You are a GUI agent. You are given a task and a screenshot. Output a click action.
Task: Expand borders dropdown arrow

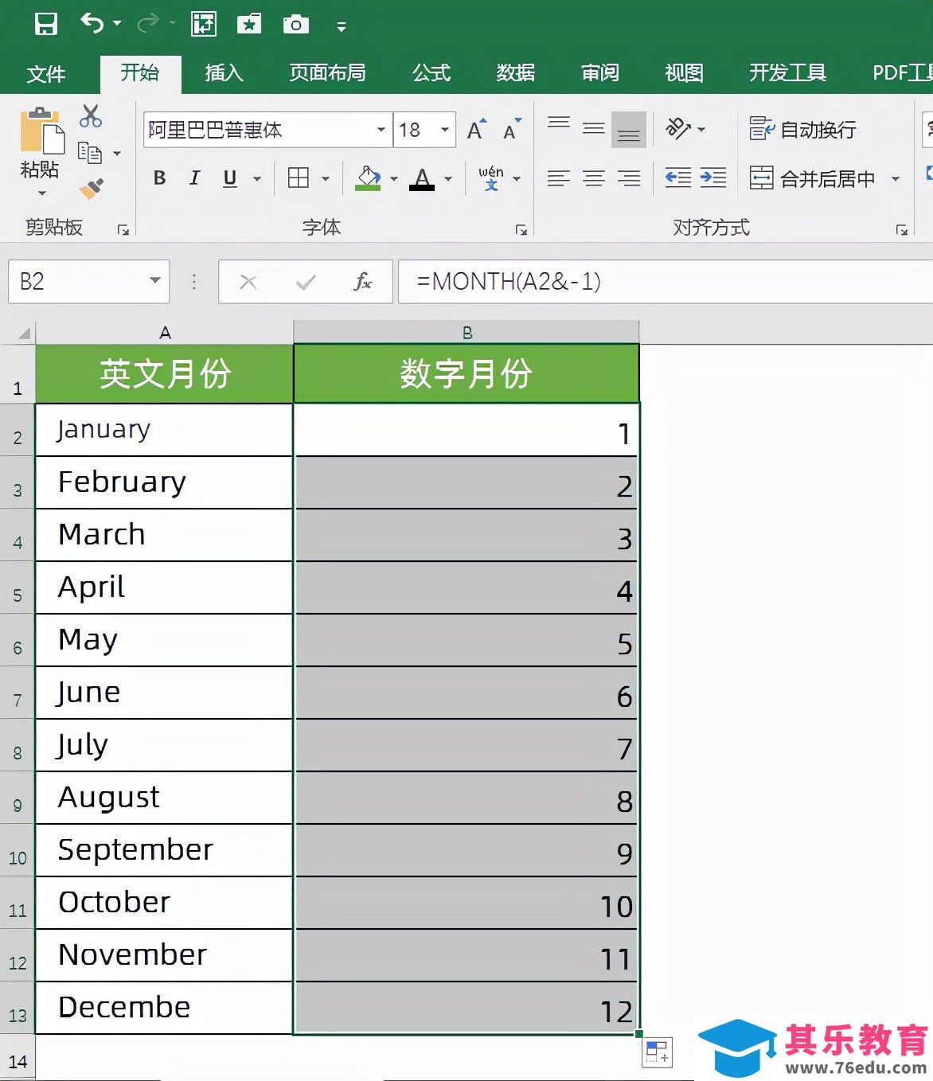pos(326,179)
